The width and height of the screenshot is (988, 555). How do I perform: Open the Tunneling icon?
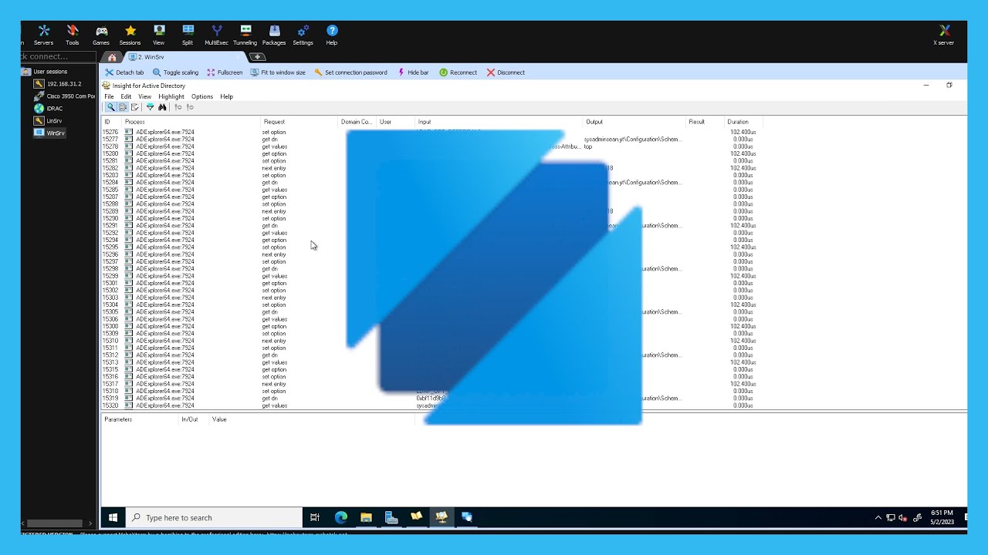[x=245, y=35]
